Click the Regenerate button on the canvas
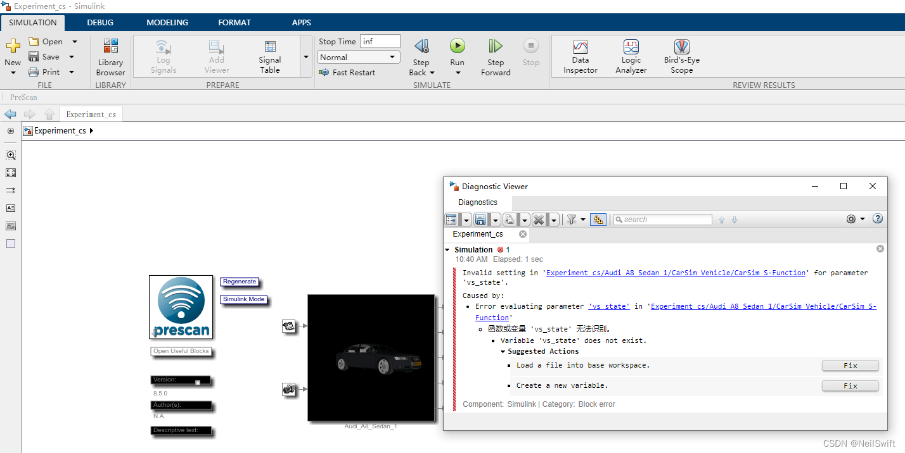The image size is (905, 453). [x=240, y=282]
